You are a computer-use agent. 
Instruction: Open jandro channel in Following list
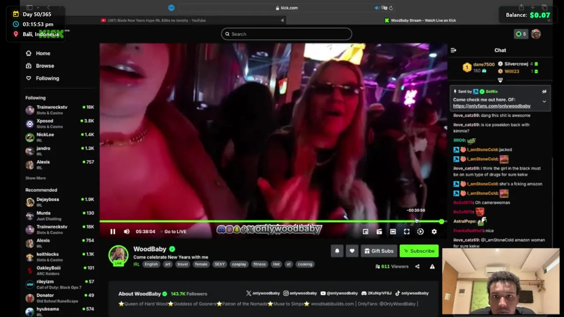tap(59, 151)
